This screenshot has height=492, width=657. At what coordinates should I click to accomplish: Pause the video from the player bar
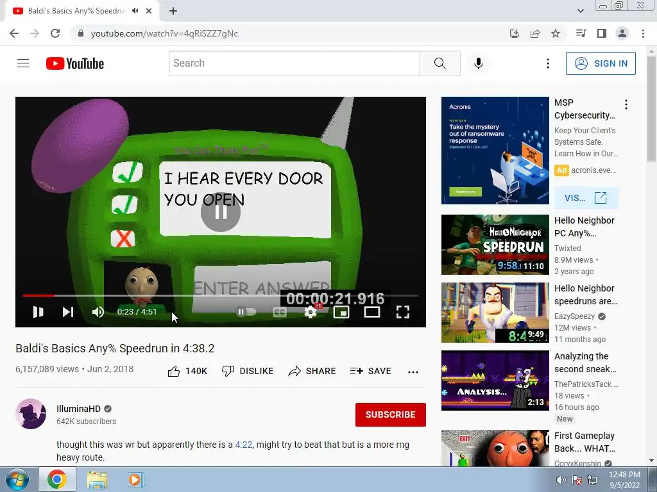(38, 312)
